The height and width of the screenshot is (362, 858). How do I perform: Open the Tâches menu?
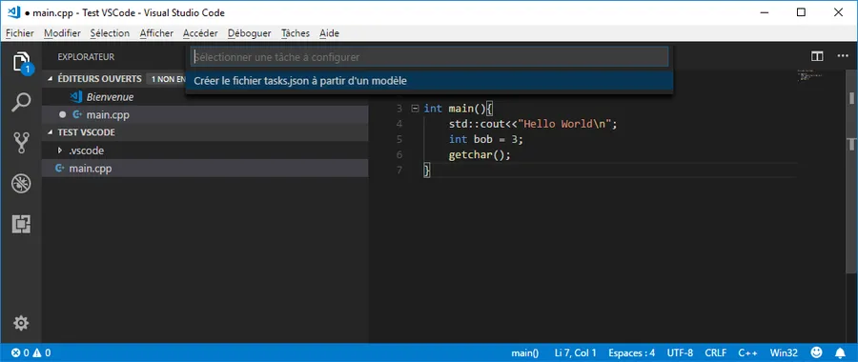pos(296,33)
